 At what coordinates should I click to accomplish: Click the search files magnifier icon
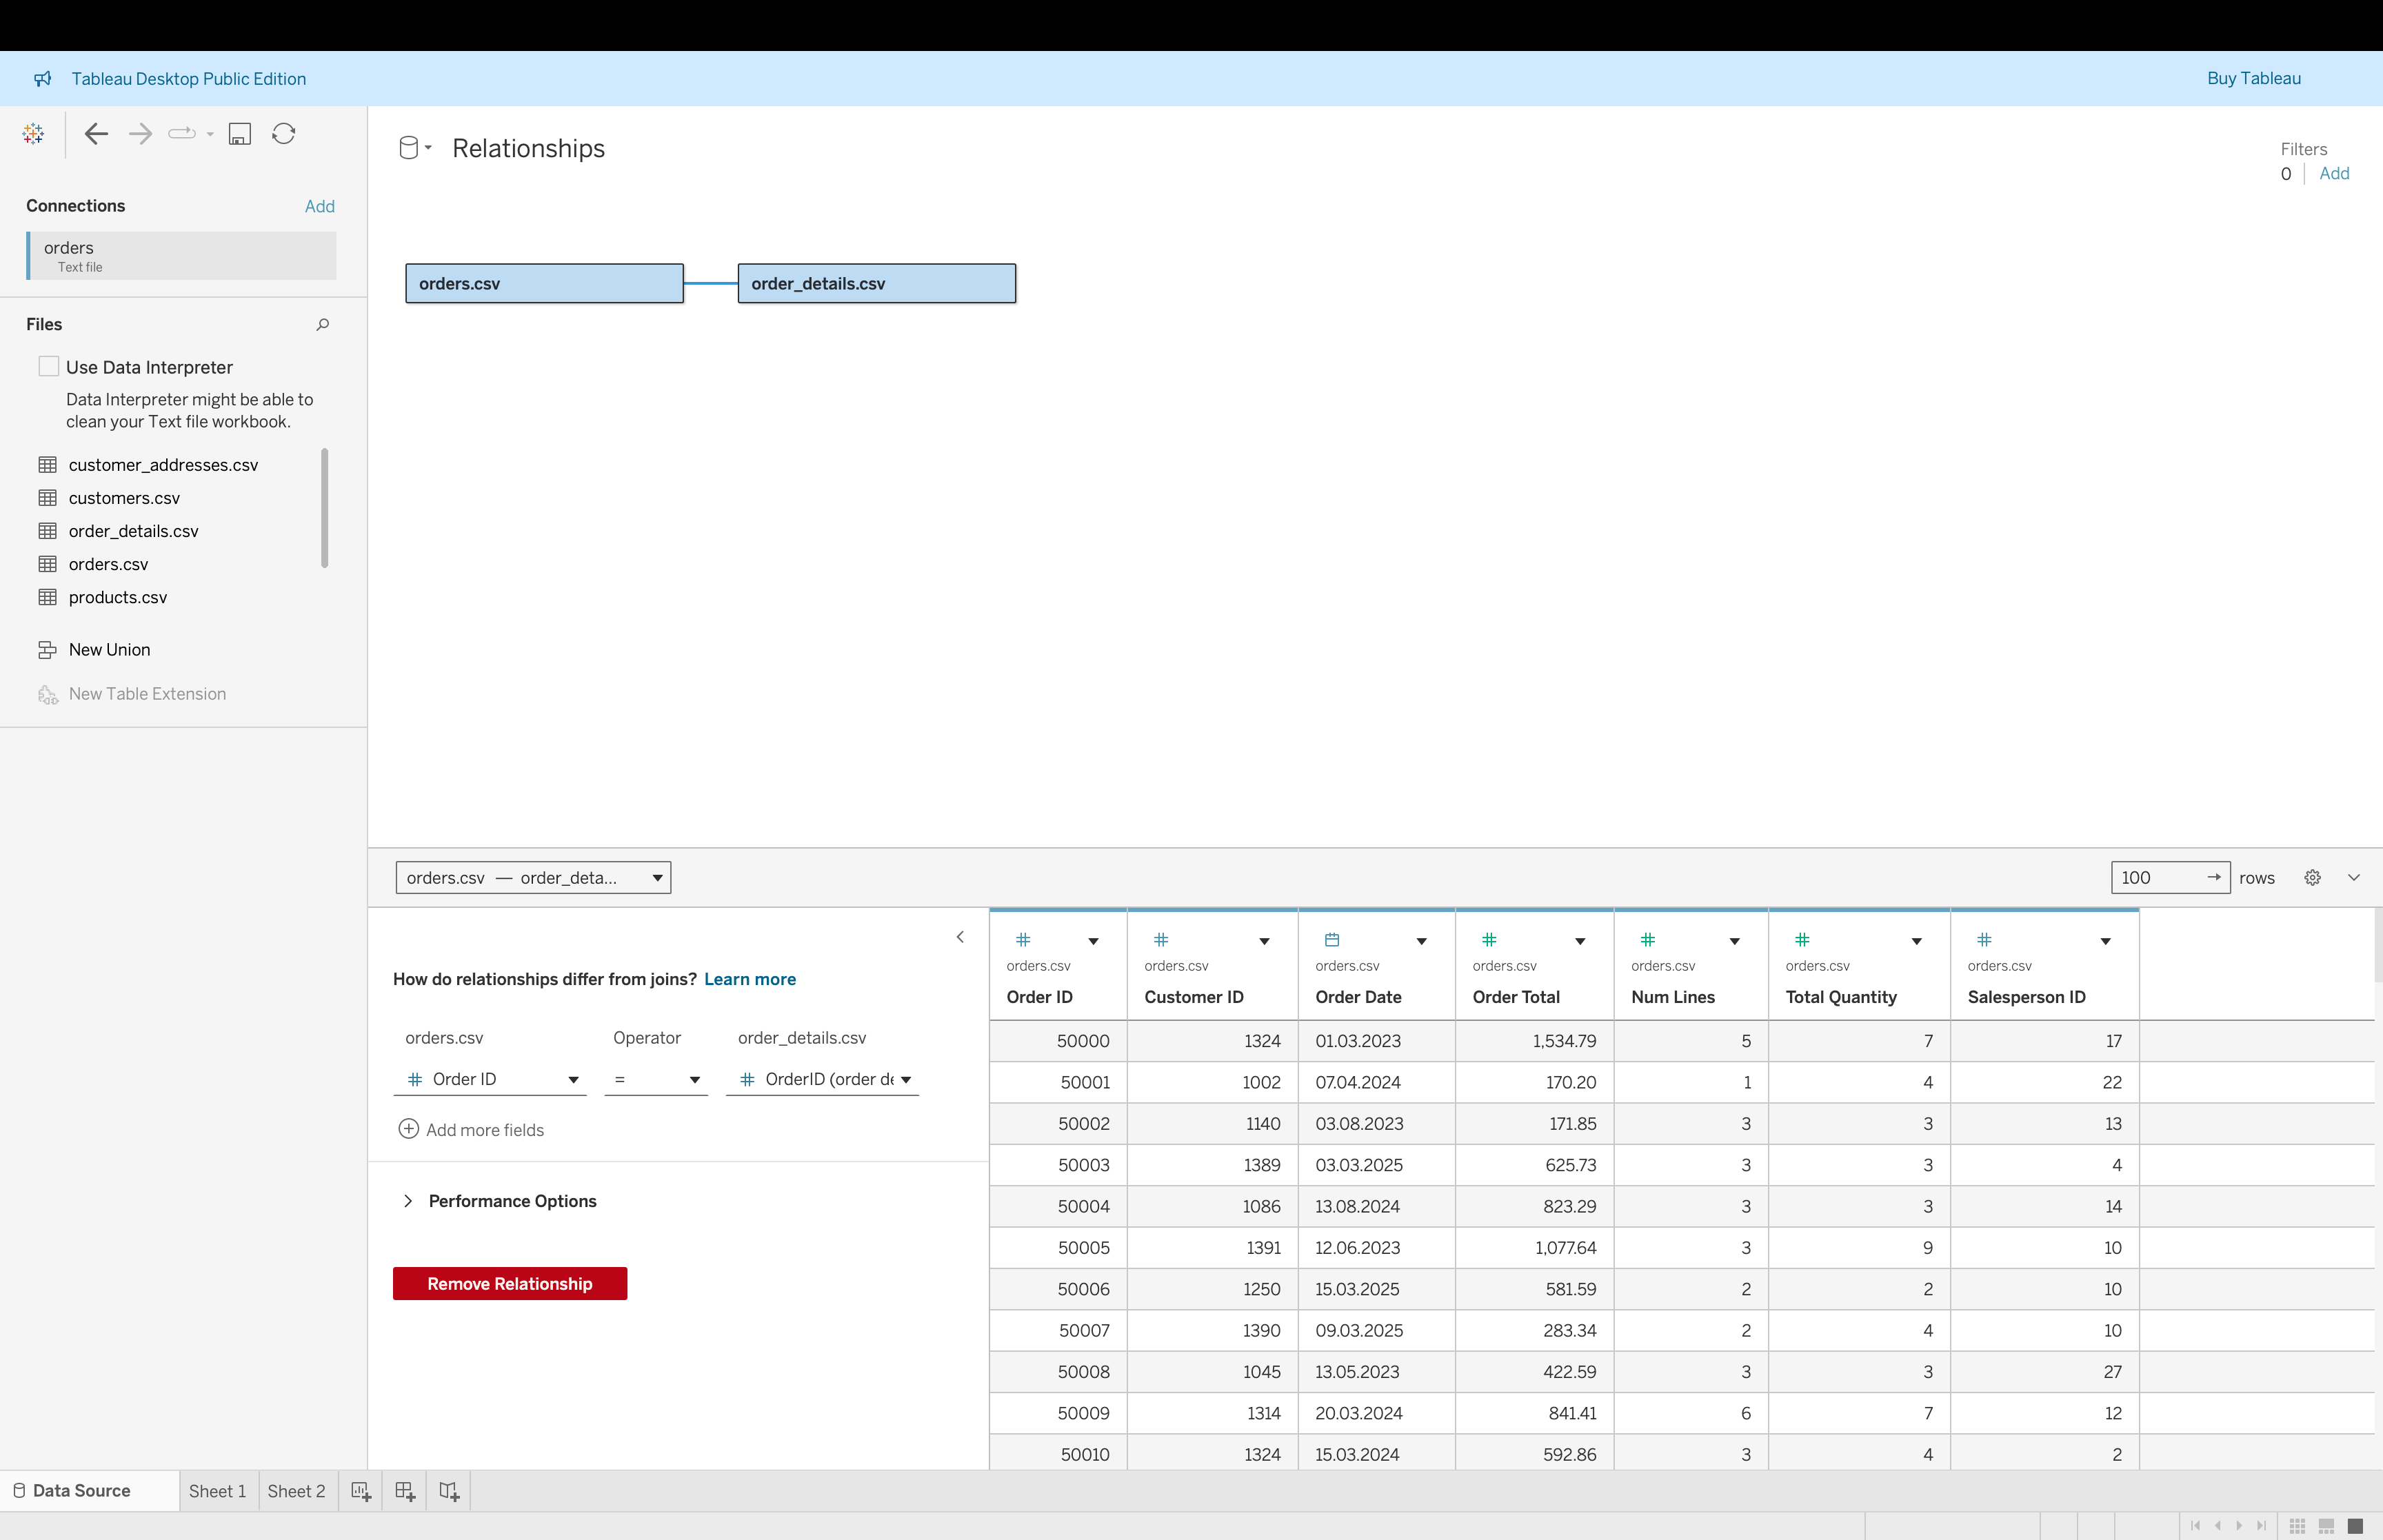(x=322, y=324)
